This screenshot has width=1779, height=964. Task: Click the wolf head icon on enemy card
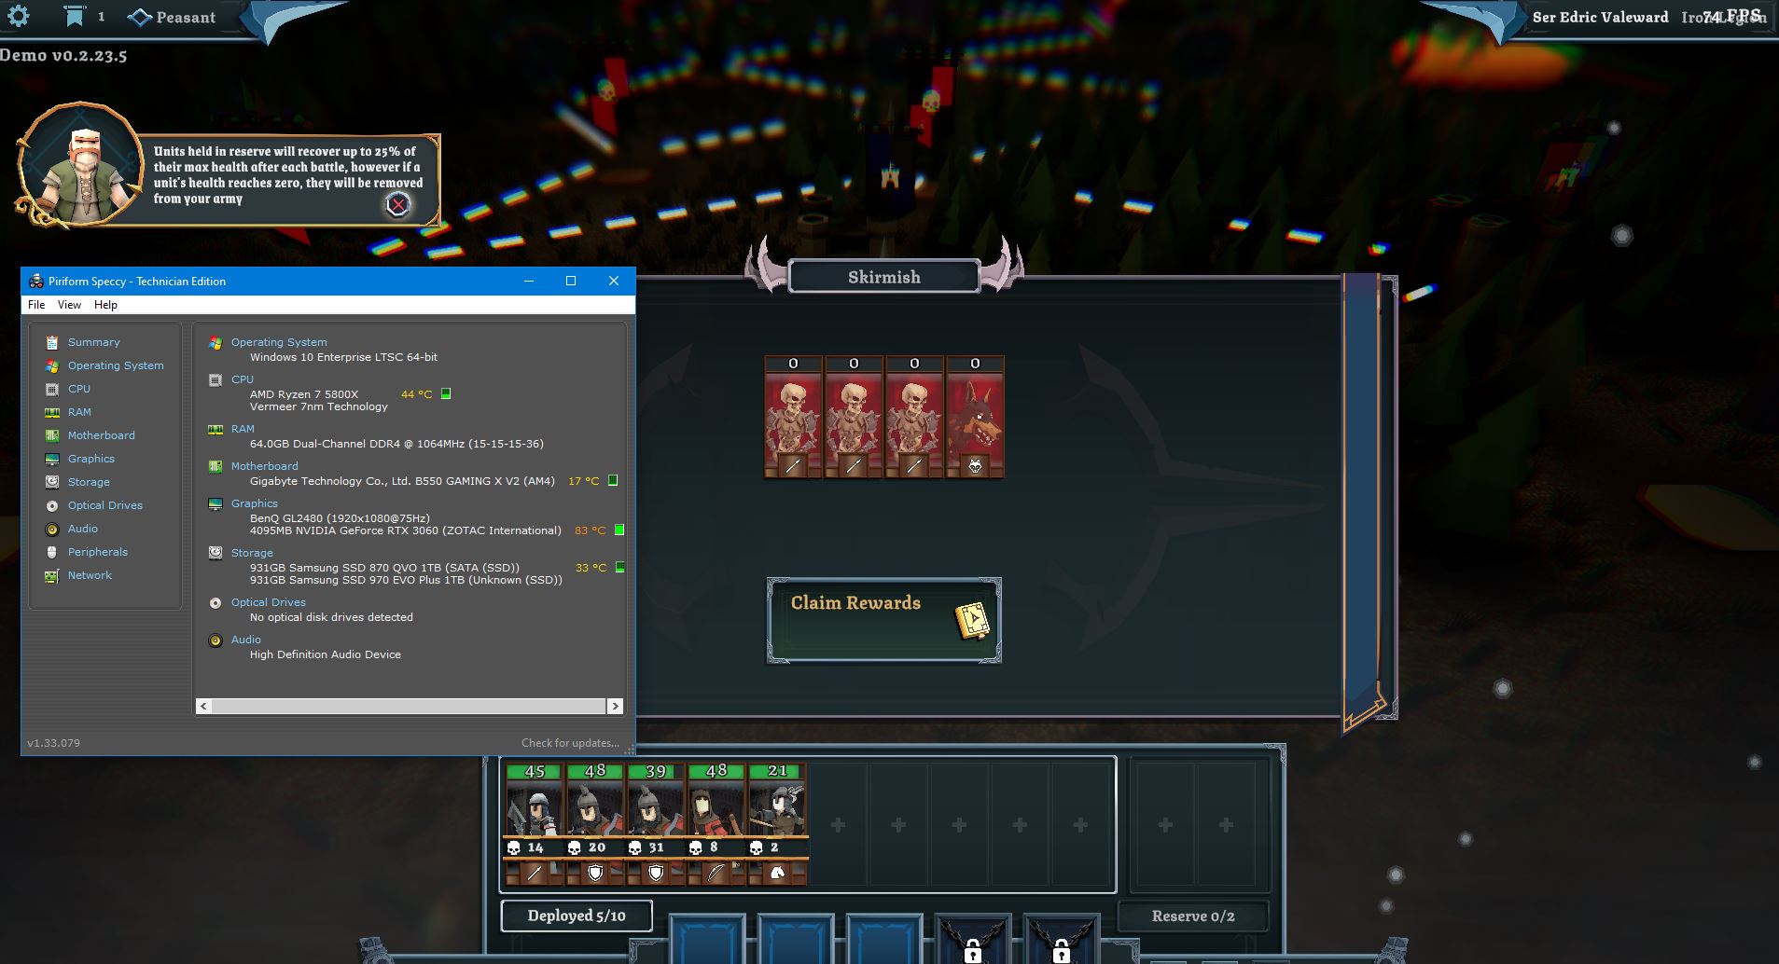[x=975, y=465]
